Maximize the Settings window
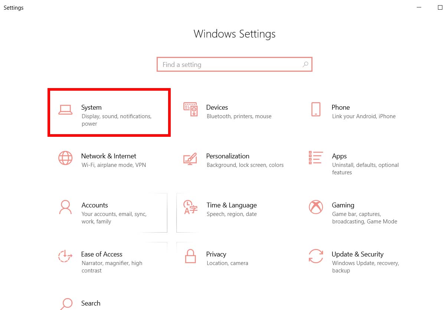The image size is (445, 310). point(440,7)
